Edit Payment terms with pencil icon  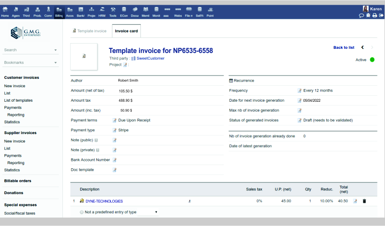click(x=115, y=121)
